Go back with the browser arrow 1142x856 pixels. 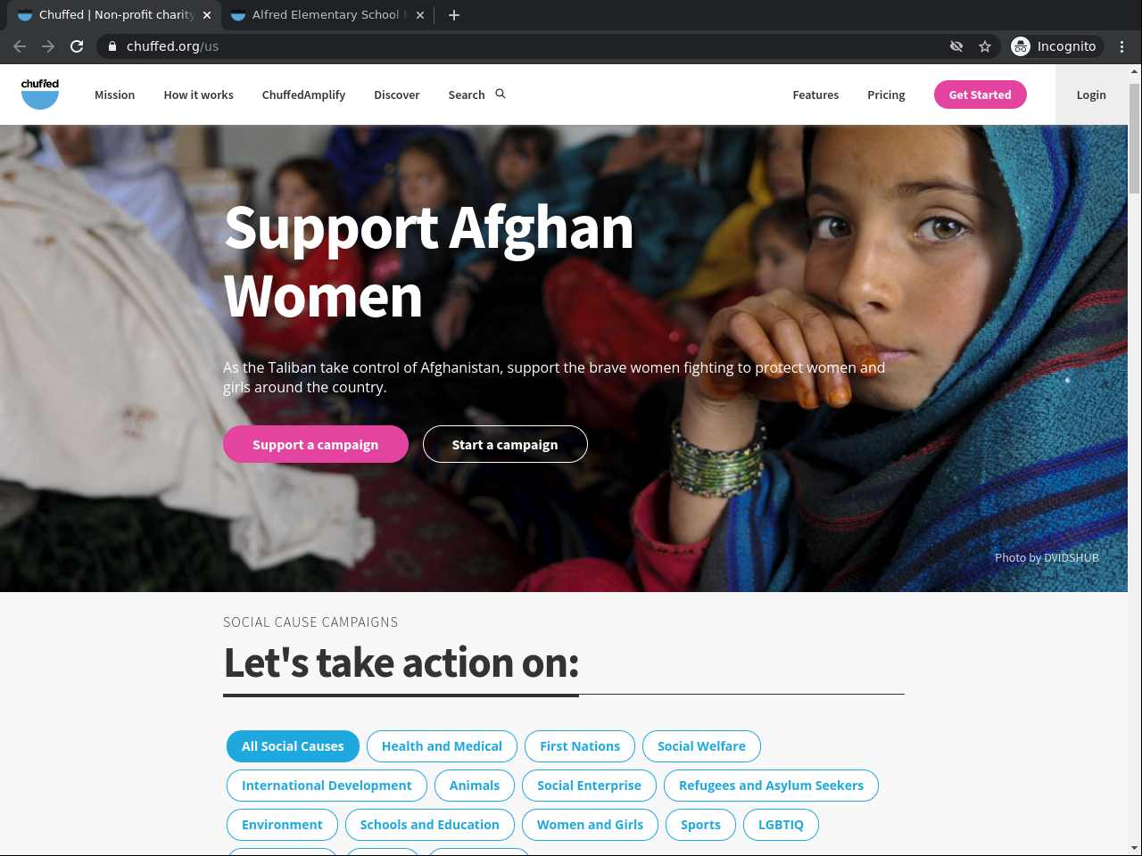tap(20, 46)
